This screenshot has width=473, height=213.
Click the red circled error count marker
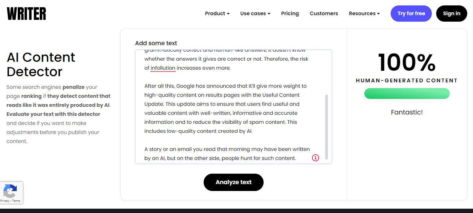315,158
